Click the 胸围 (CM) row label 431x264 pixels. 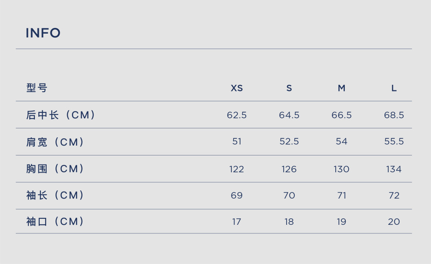click(55, 169)
